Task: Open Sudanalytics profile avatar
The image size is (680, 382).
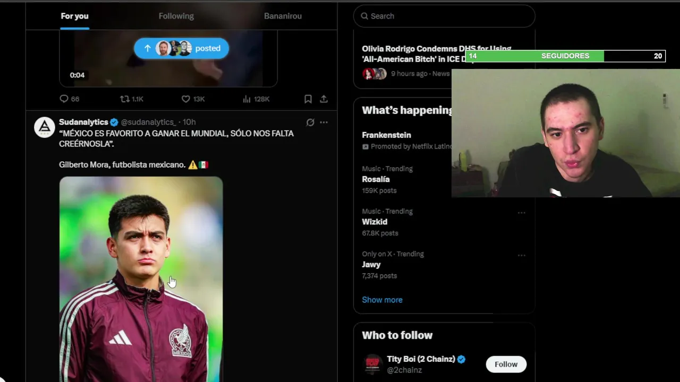Action: [45, 127]
